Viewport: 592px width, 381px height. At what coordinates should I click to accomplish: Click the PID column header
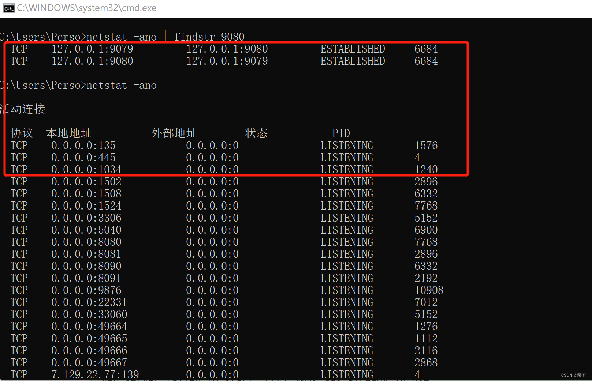click(x=341, y=133)
